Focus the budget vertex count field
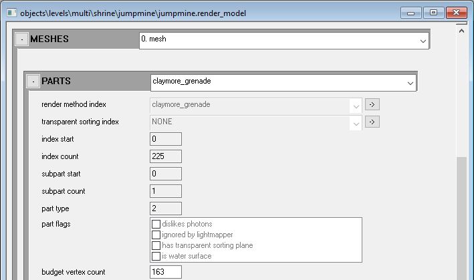474x280 pixels. [166, 272]
